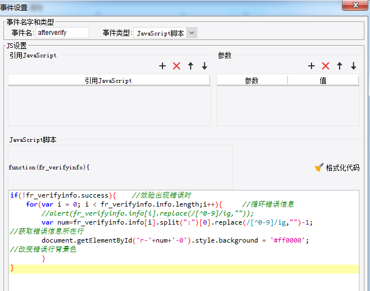
Task: Click the empty 参数 table area
Action: coord(288,106)
